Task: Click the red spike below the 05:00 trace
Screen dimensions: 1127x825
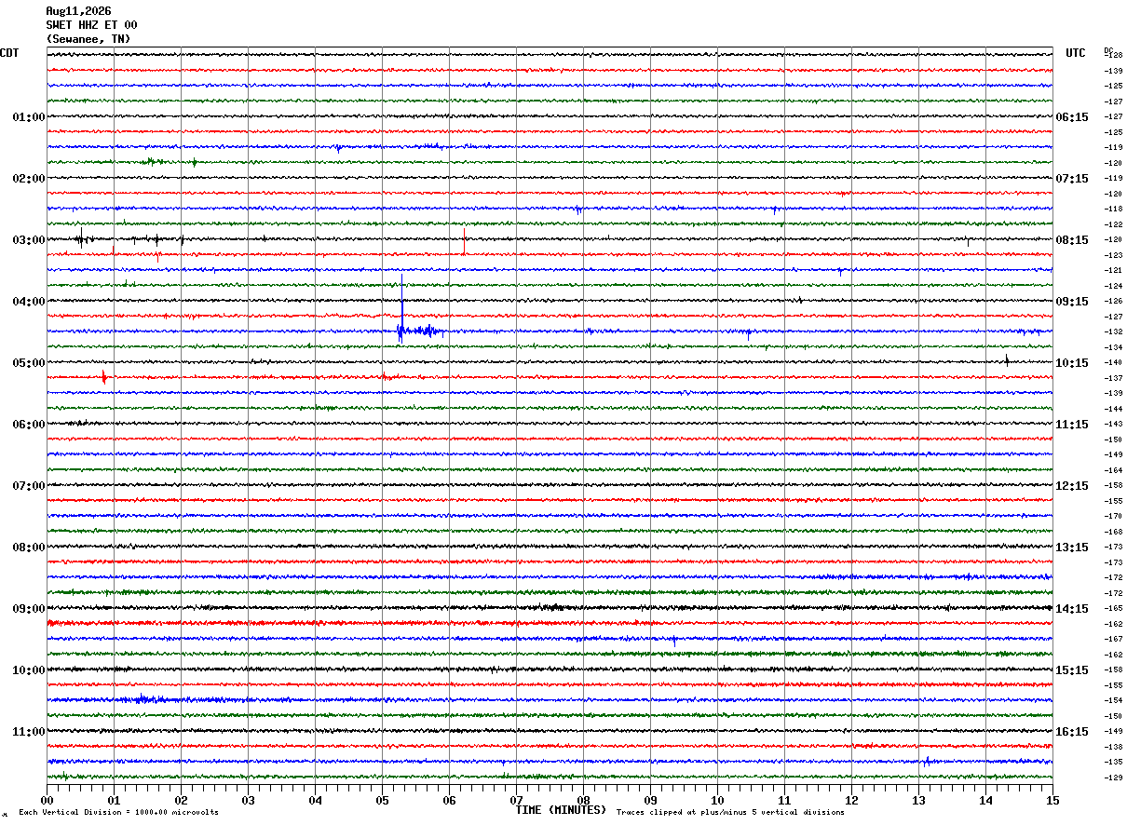Action: [x=103, y=377]
